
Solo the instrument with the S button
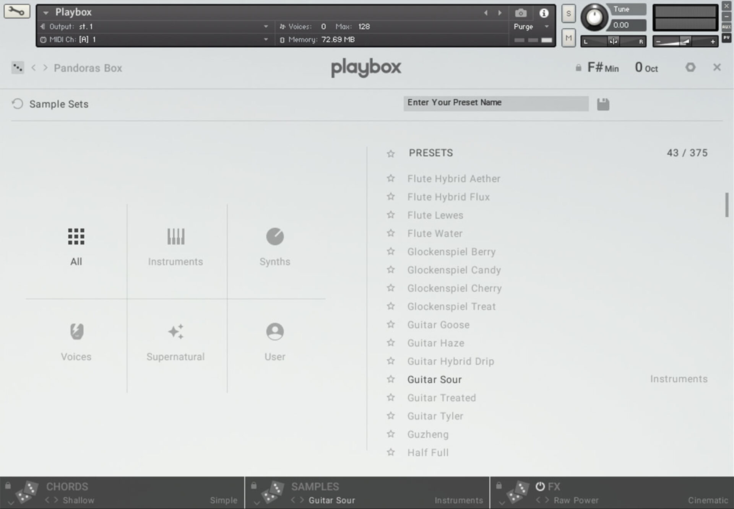[x=568, y=13]
